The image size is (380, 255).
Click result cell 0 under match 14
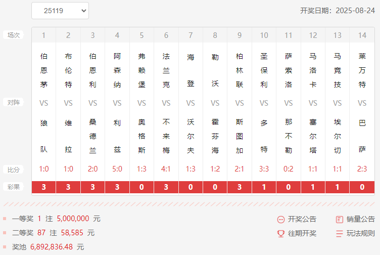pyautogui.click(x=362, y=187)
